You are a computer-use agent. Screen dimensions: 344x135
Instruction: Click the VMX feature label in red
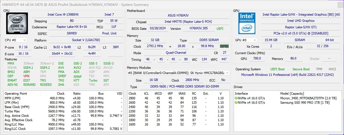26,76
